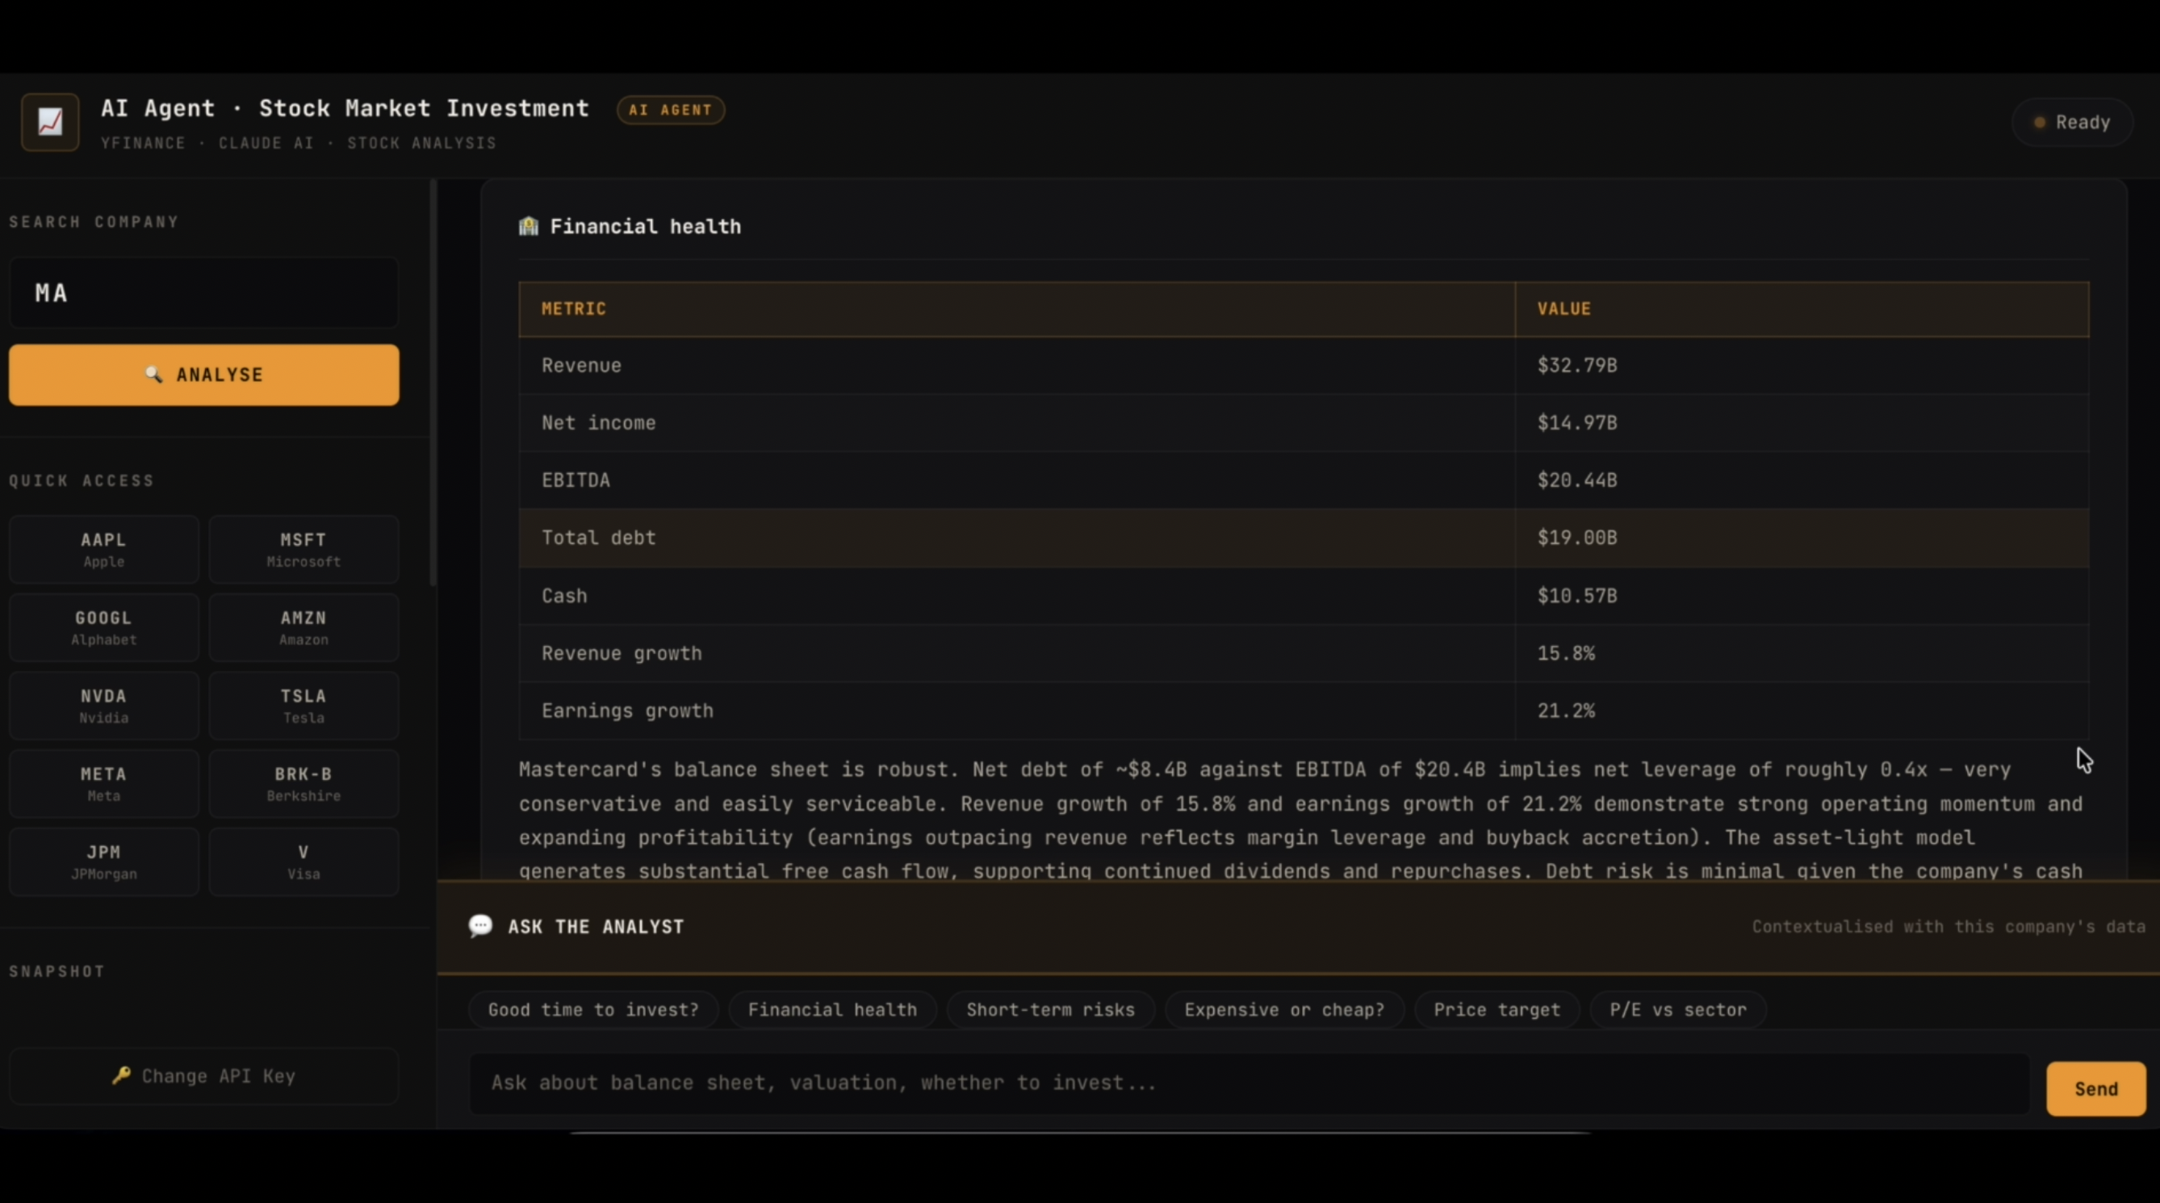Click the $20.44B EBITDA value

pyautogui.click(x=1577, y=480)
